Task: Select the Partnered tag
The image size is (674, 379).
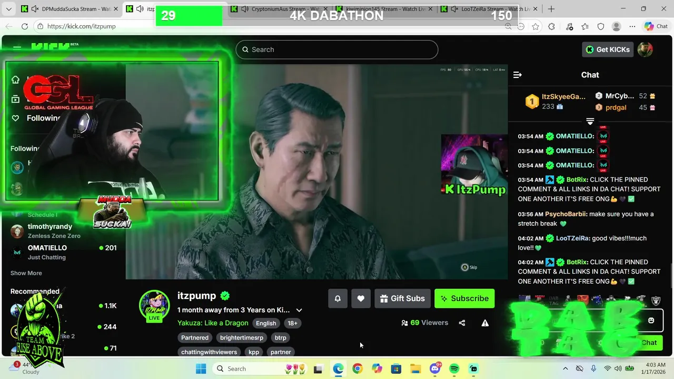Action: (195, 338)
